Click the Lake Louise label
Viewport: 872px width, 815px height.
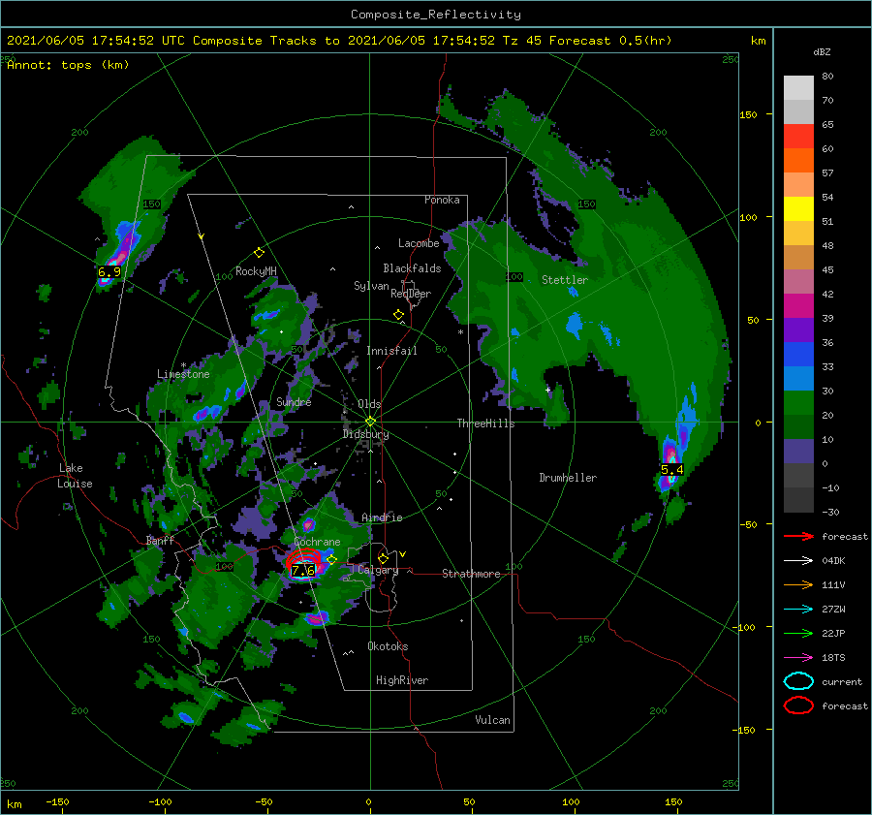pos(75,476)
